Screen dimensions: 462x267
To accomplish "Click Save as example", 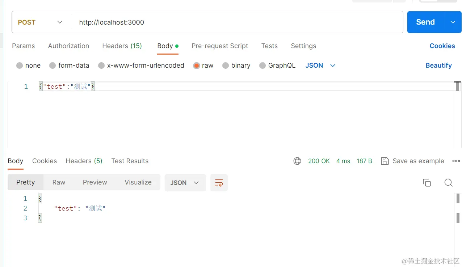I will tap(418, 161).
